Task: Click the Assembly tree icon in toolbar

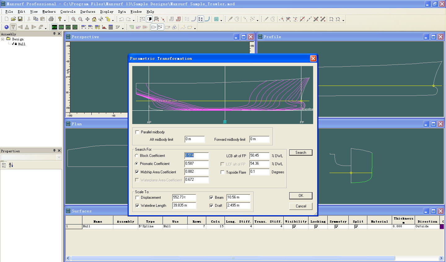Action: click(108, 19)
